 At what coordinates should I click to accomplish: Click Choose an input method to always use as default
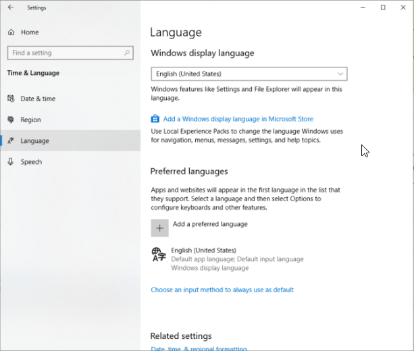(222, 290)
